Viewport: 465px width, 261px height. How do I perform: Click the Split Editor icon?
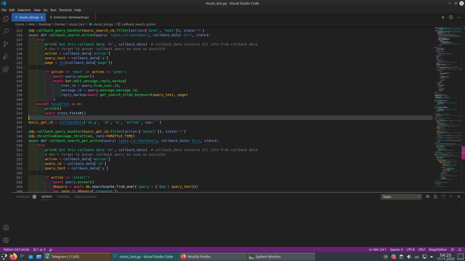point(451,17)
